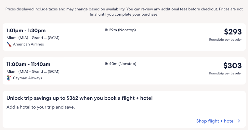The width and height of the screenshot is (248, 130).
Task: Click the Unlock trip savings up to $362 heading
Action: 80,98
